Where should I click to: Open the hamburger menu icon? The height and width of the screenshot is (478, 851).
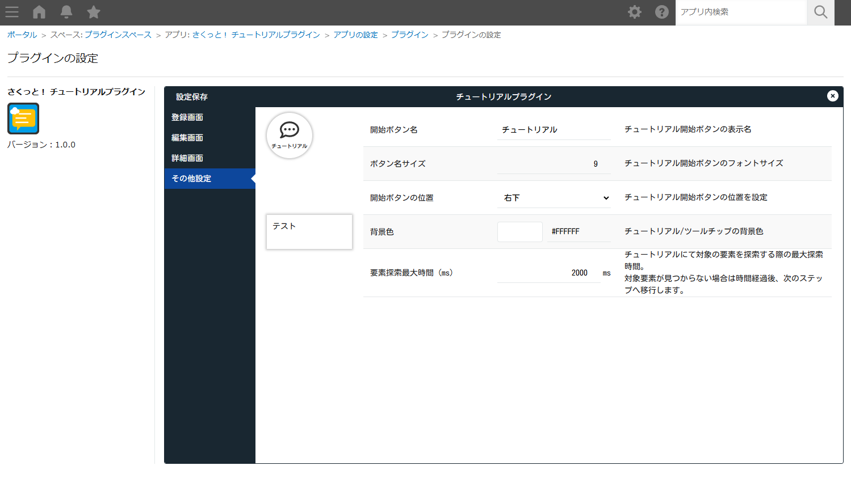[12, 12]
